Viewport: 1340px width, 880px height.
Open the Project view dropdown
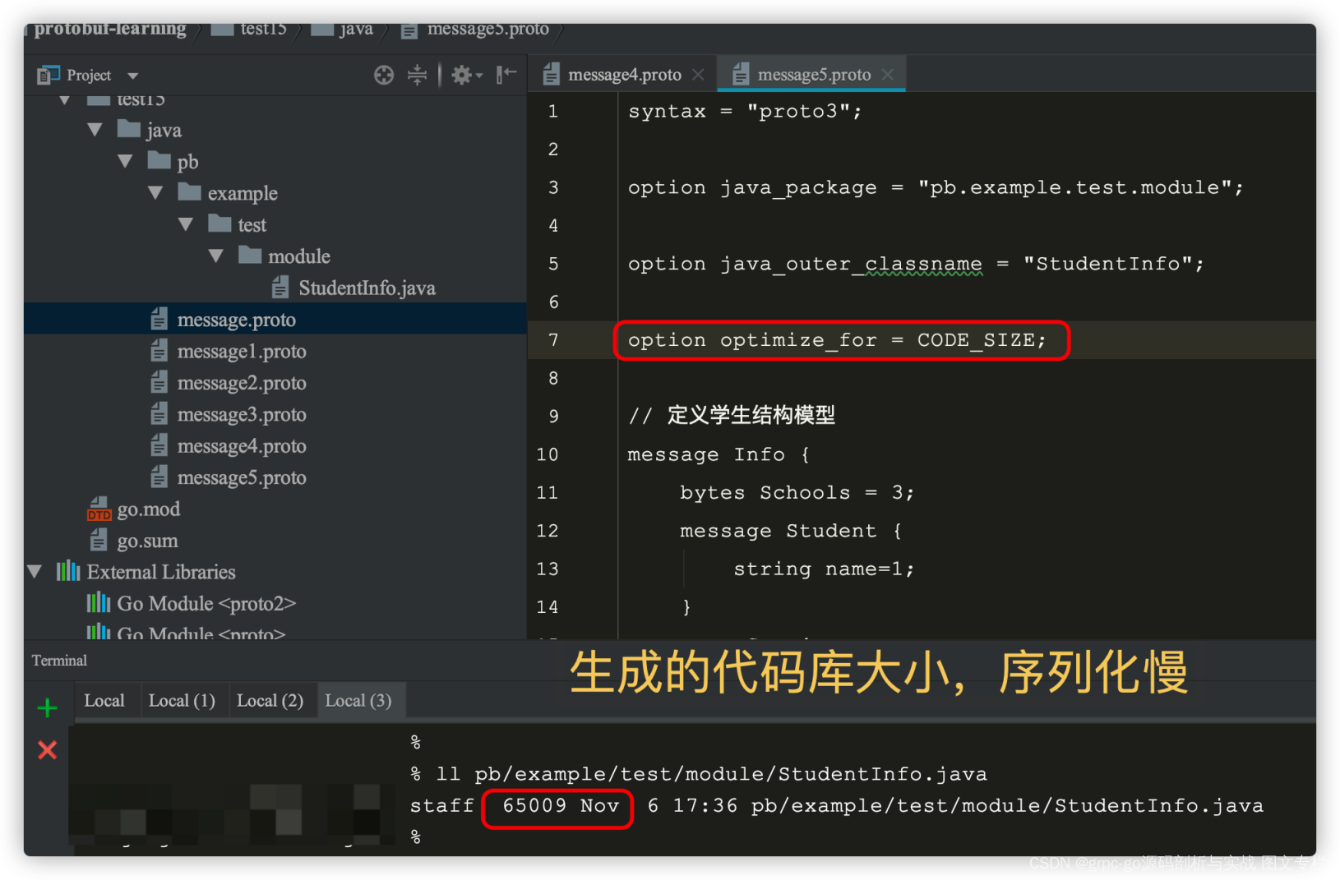[132, 76]
